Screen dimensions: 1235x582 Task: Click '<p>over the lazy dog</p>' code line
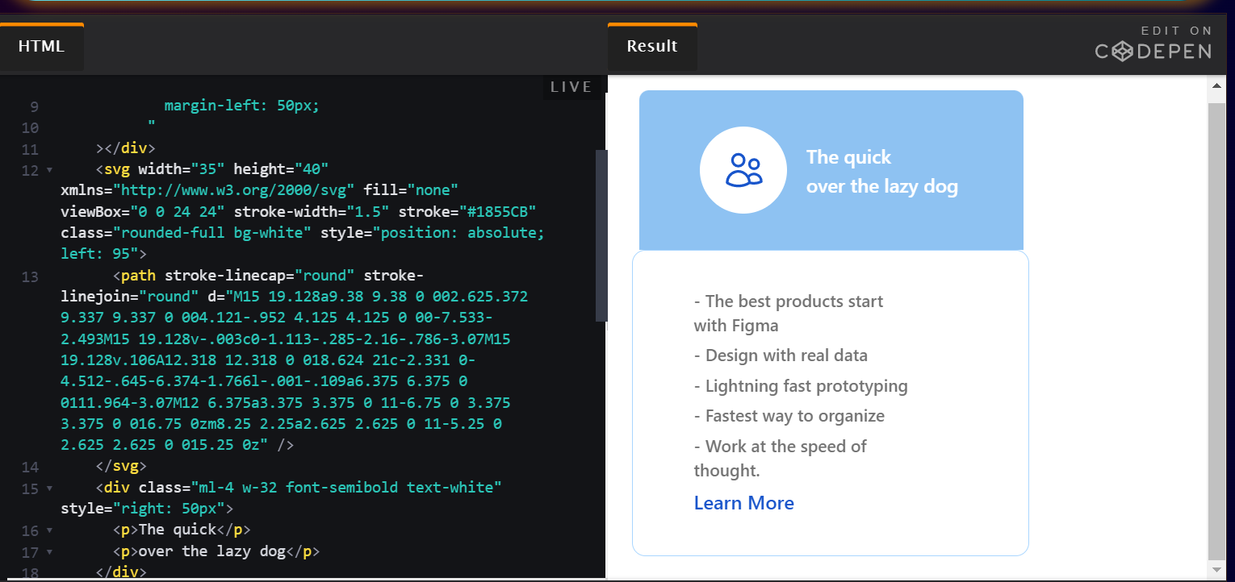click(217, 551)
